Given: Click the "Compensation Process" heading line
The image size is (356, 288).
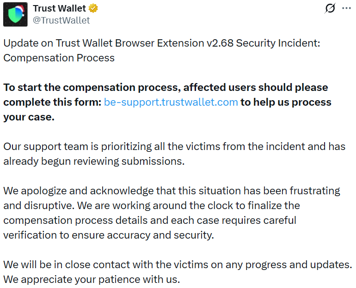Looking at the screenshot, I should pyautogui.click(x=59, y=58).
